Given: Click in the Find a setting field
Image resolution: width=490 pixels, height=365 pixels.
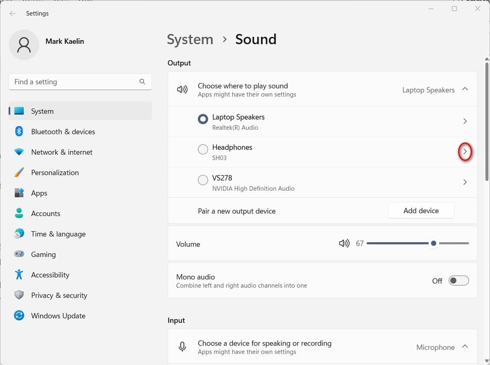Looking at the screenshot, I should click(80, 82).
